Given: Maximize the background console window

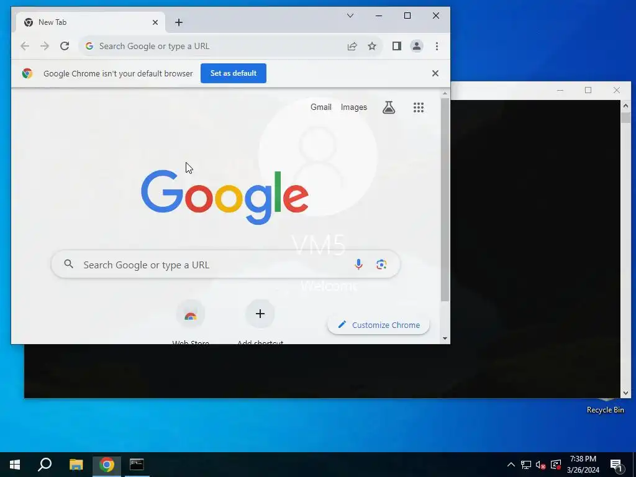Looking at the screenshot, I should pos(588,90).
